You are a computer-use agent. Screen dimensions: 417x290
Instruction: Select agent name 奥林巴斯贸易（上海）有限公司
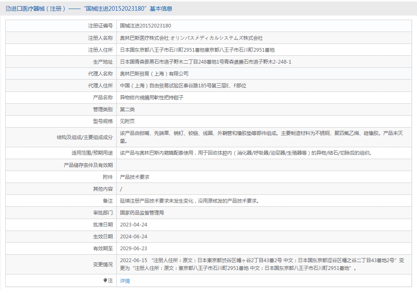pos(154,73)
